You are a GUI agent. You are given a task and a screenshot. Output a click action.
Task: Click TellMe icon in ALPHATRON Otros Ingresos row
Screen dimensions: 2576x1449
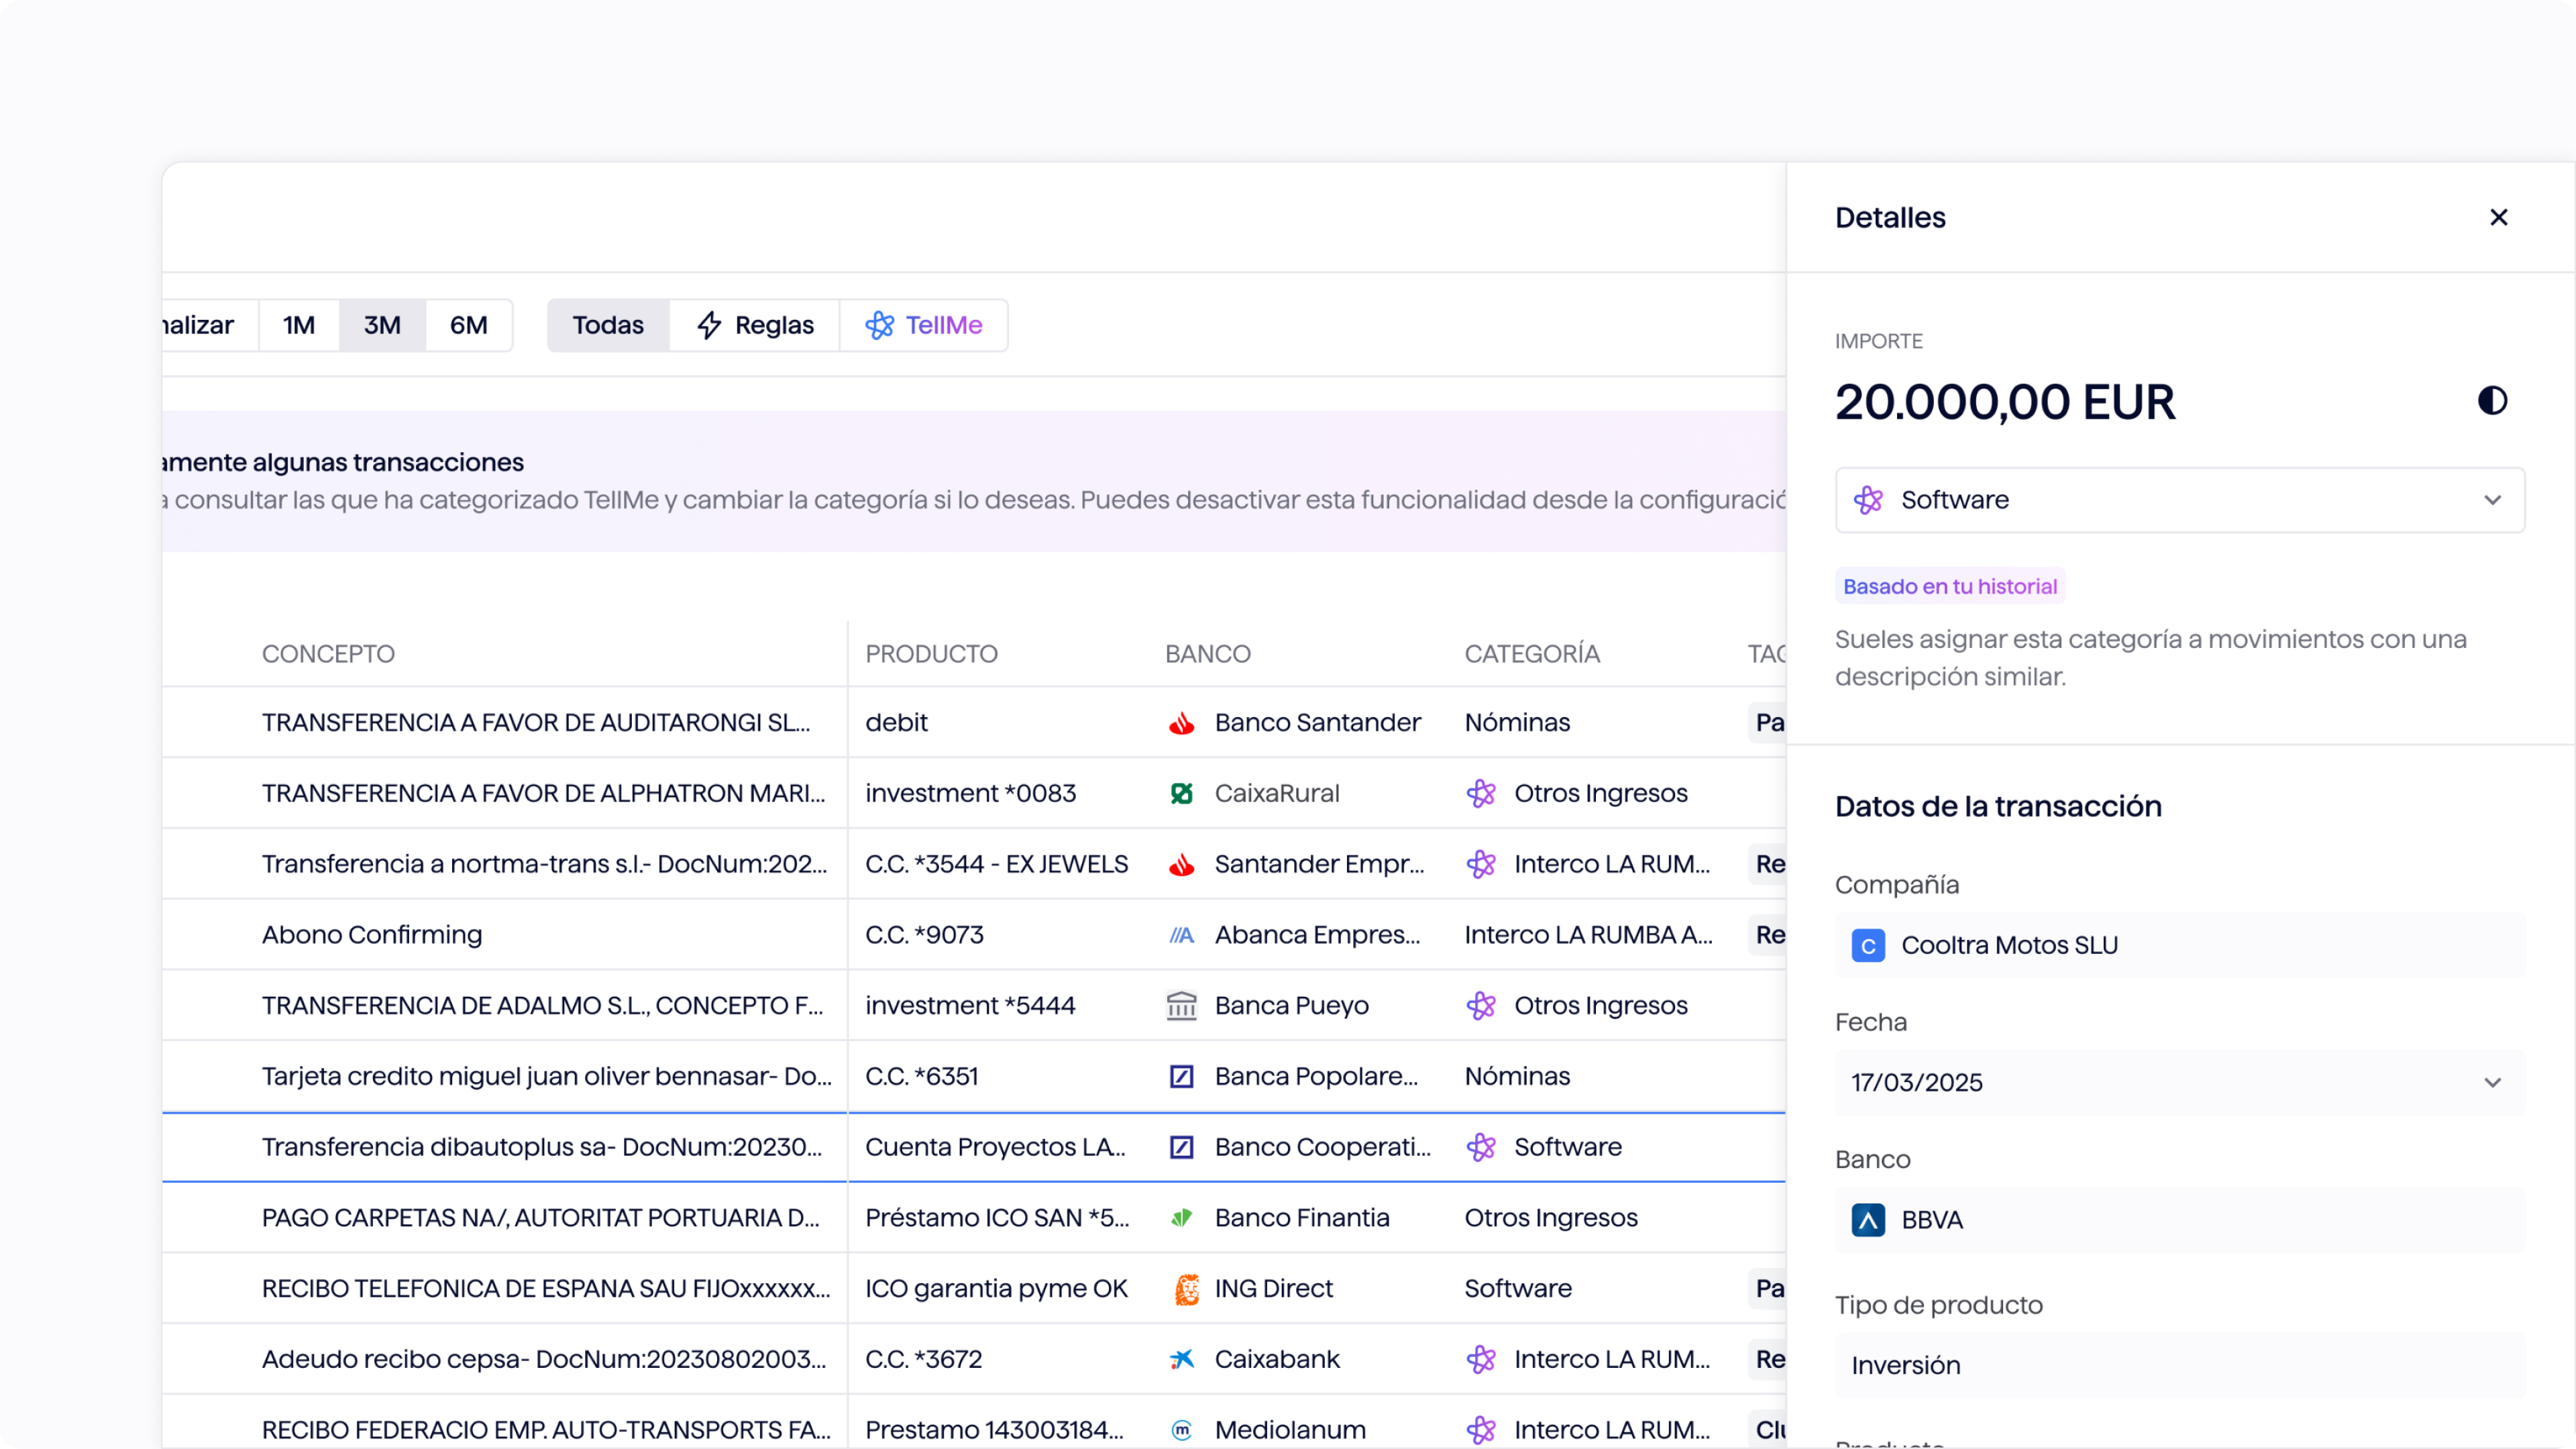pos(1481,793)
